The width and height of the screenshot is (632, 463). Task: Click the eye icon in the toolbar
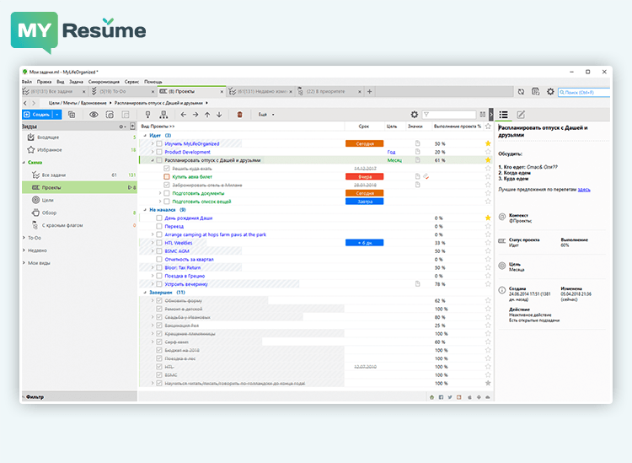[x=94, y=114]
